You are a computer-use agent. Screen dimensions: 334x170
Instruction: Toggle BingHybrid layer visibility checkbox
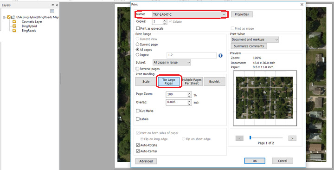(14, 26)
